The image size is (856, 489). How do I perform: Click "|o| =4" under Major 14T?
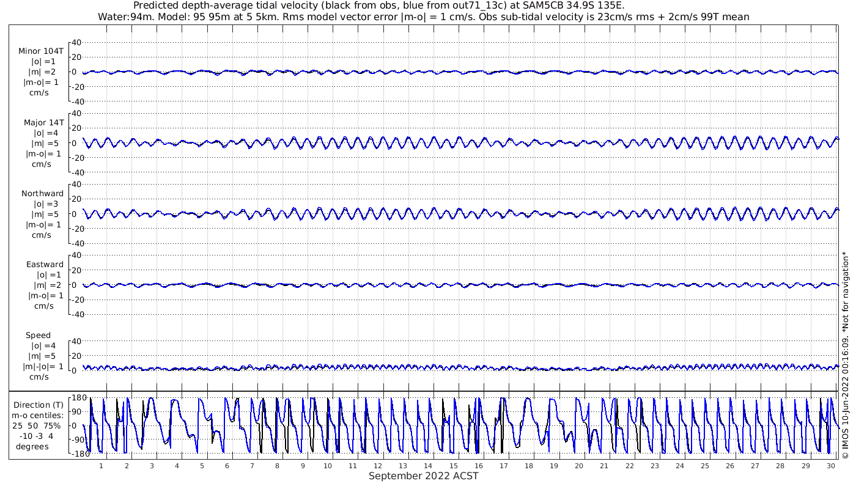pyautogui.click(x=46, y=133)
